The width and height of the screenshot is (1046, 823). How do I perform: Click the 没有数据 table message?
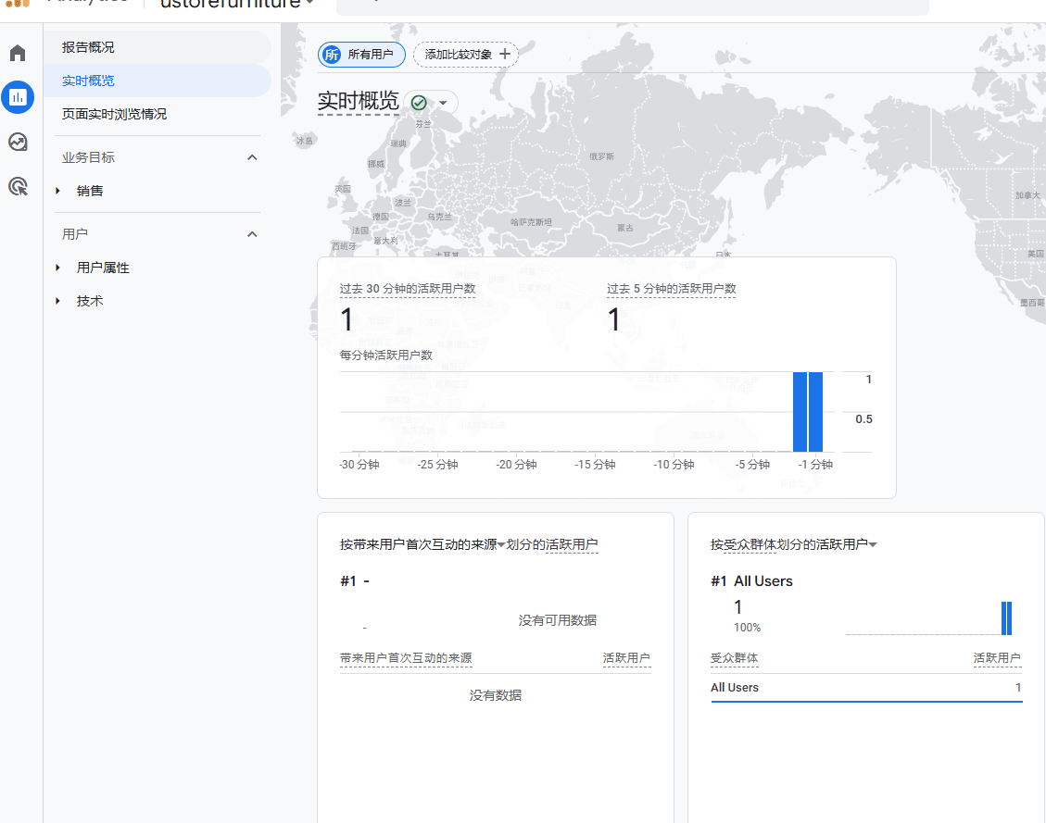point(496,696)
